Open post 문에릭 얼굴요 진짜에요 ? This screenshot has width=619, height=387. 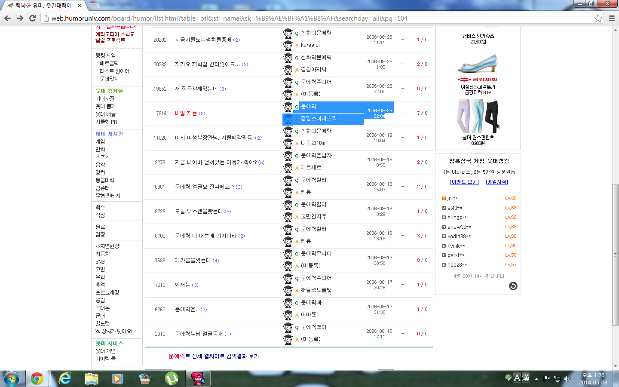[205, 187]
